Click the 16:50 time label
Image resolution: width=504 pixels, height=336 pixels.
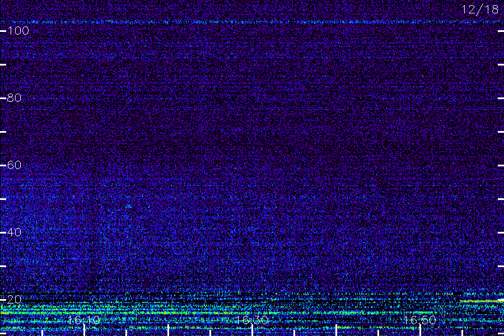coord(420,320)
